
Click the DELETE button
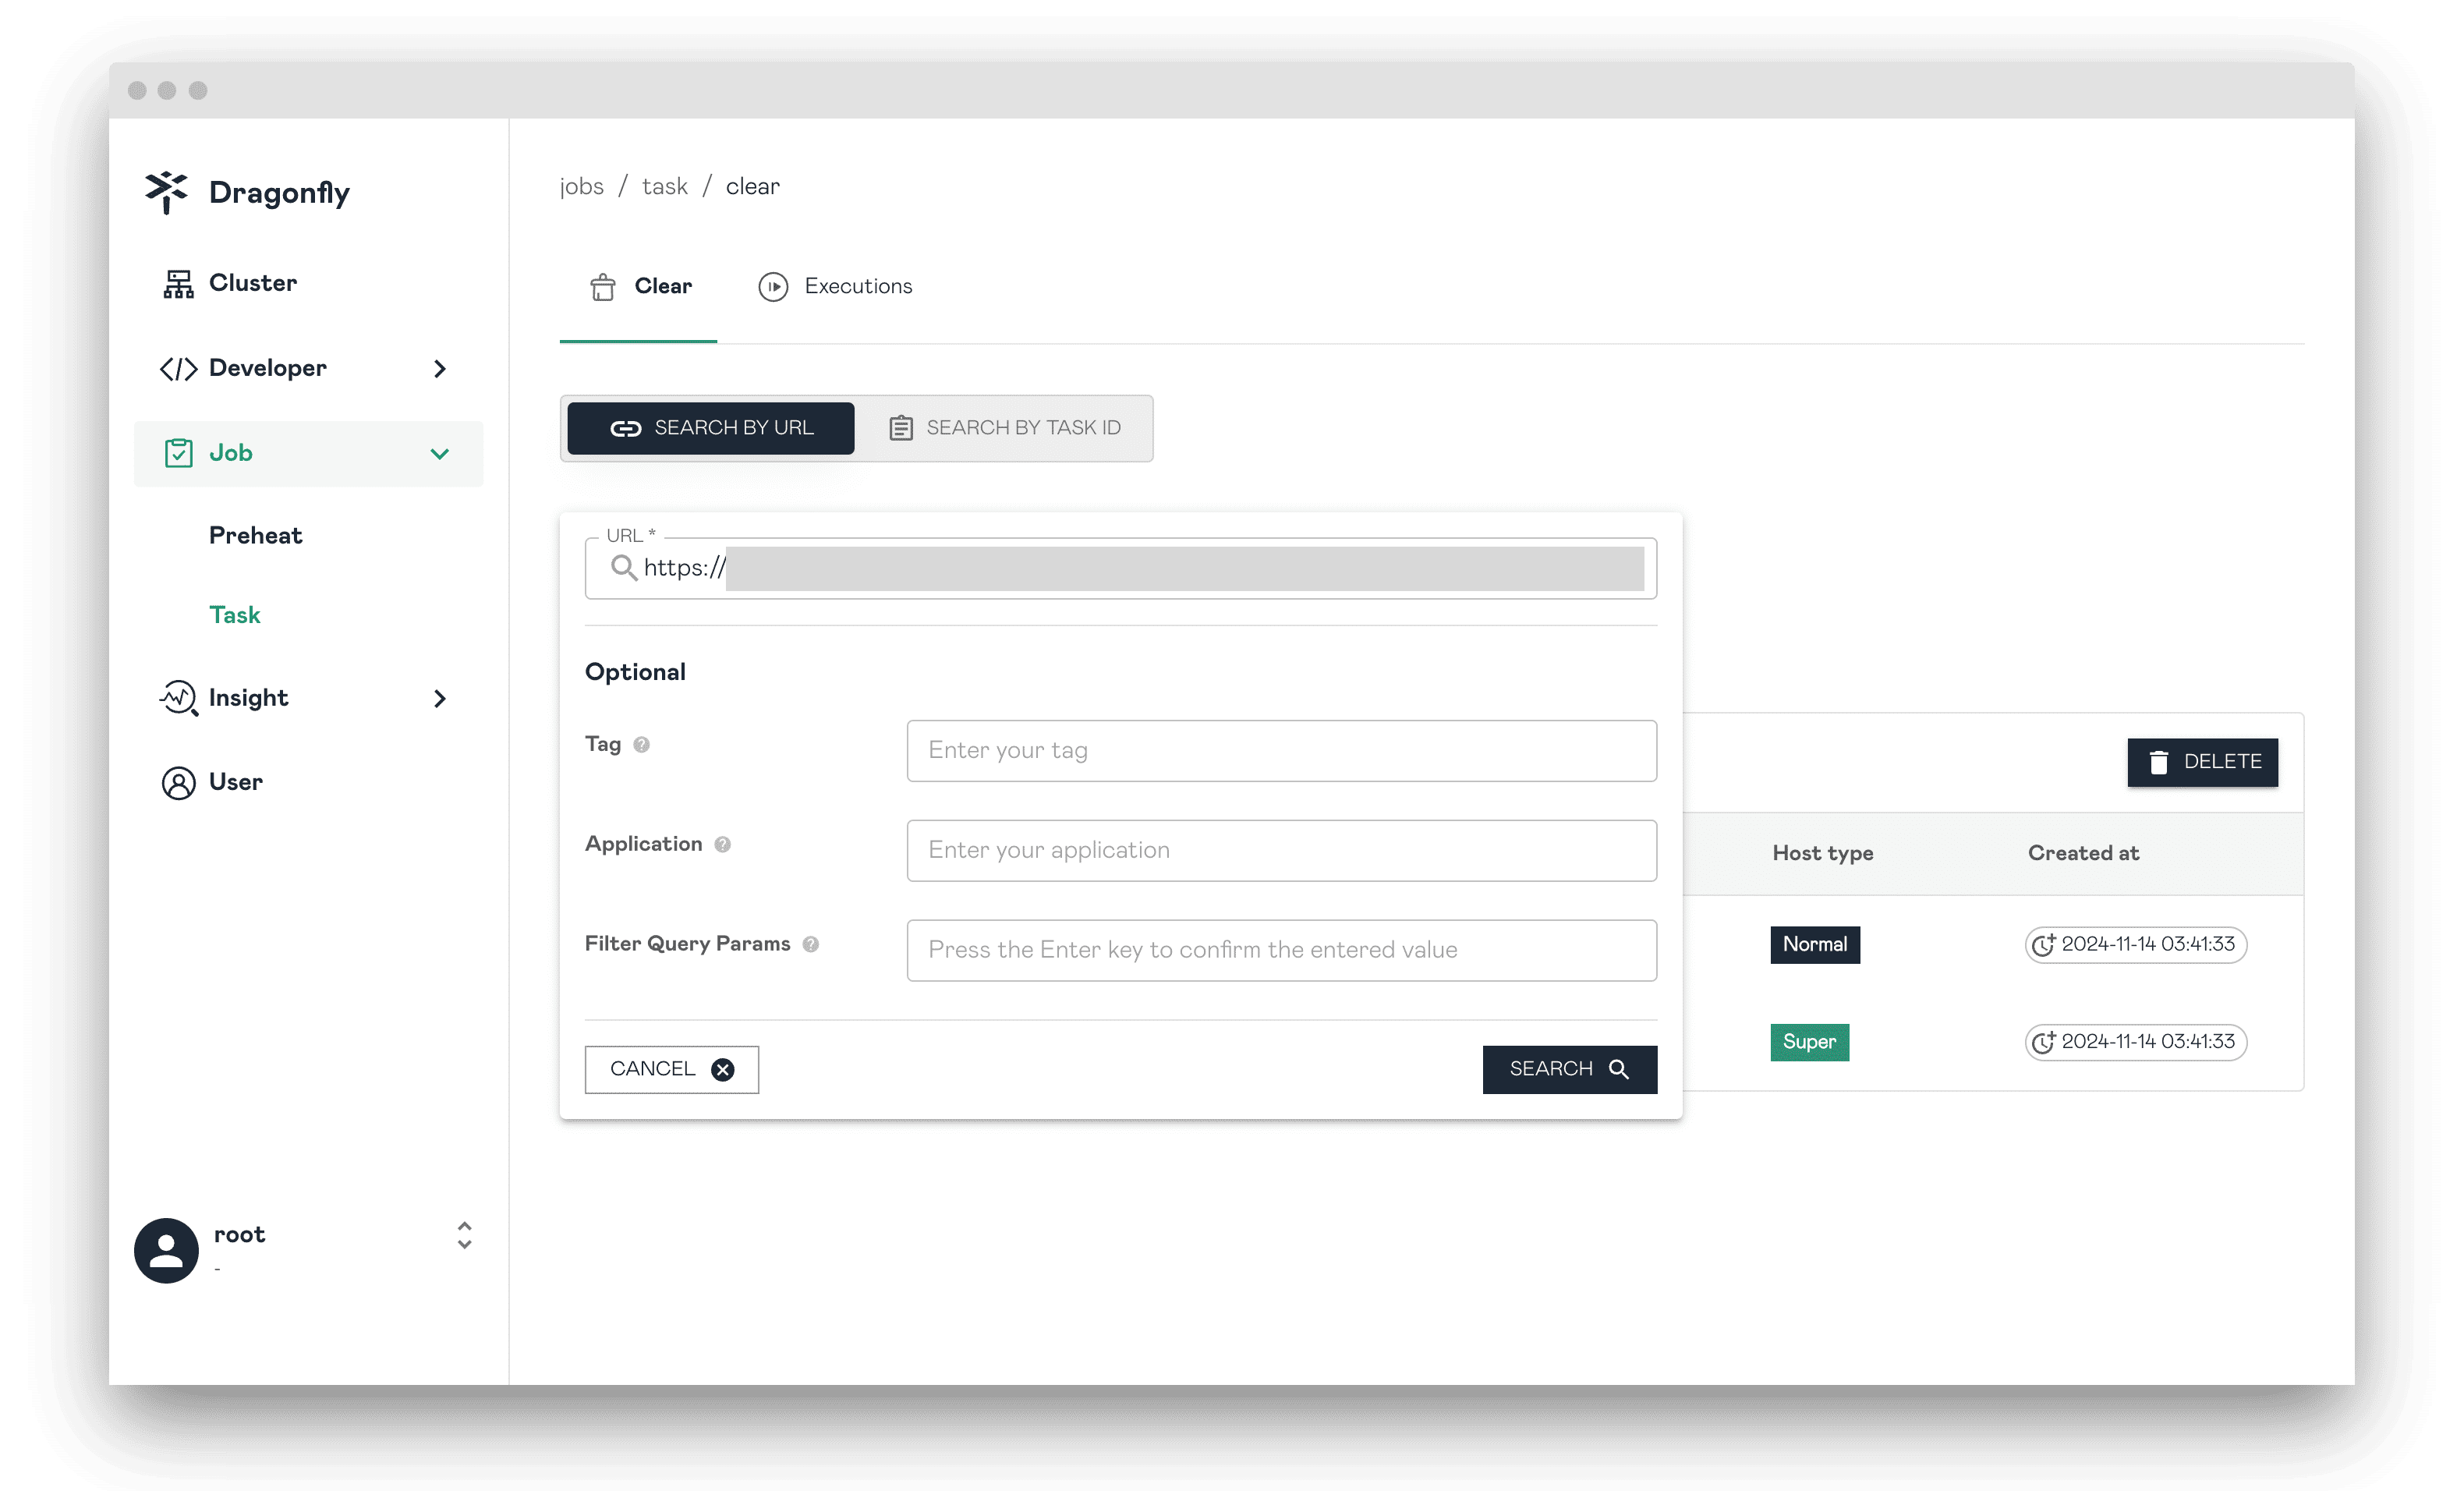click(x=2203, y=763)
